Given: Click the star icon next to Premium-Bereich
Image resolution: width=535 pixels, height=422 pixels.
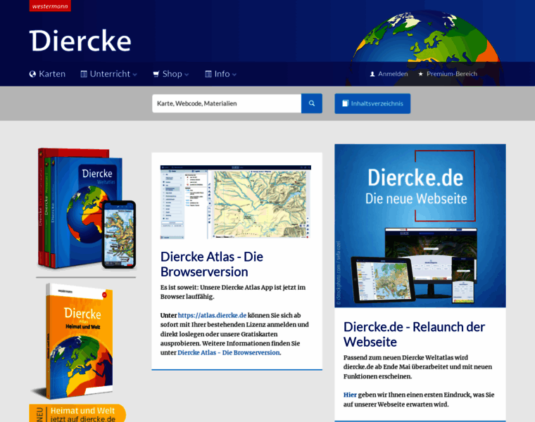Looking at the screenshot, I should click(x=421, y=74).
